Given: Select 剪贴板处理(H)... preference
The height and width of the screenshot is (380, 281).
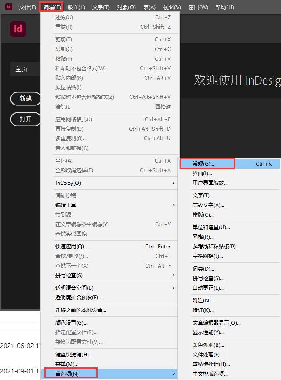Looking at the screenshot, I should [x=229, y=364].
